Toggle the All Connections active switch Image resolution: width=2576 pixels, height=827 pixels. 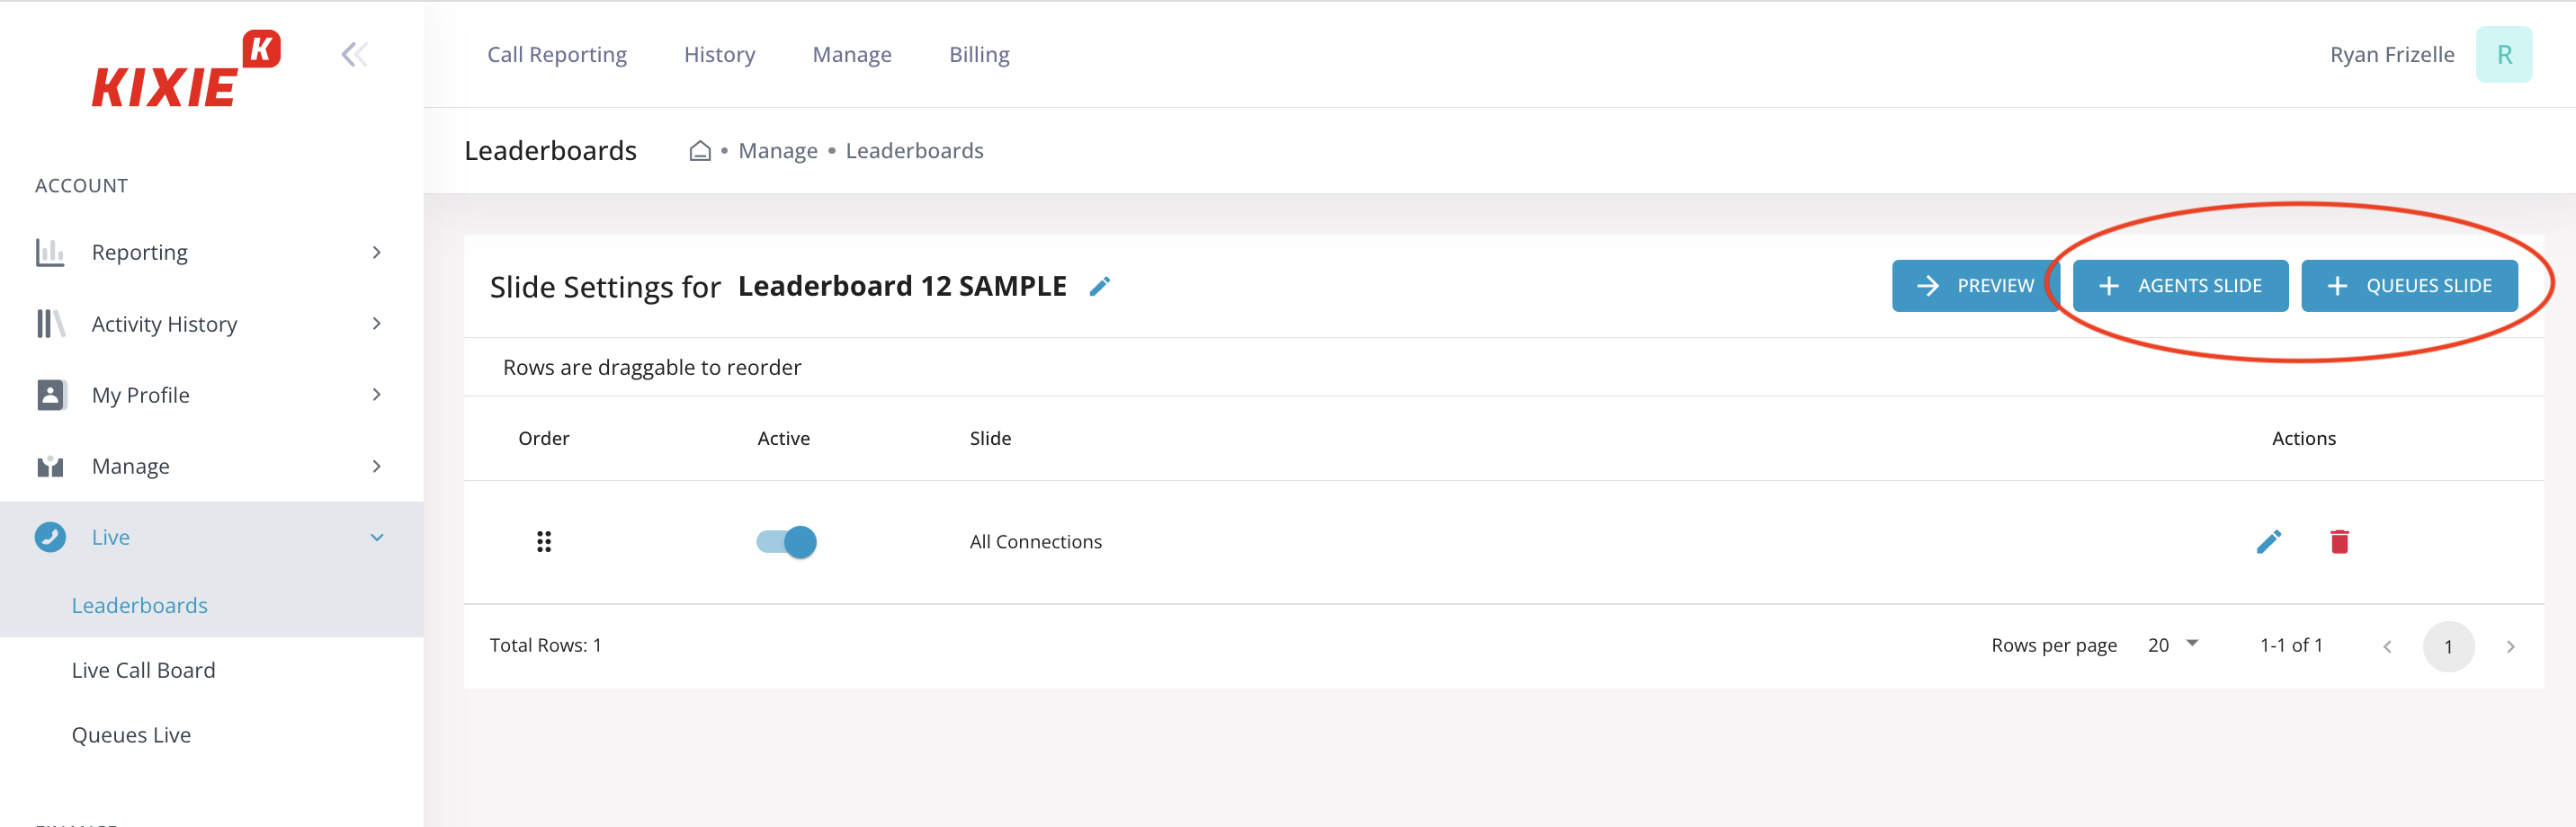[786, 541]
